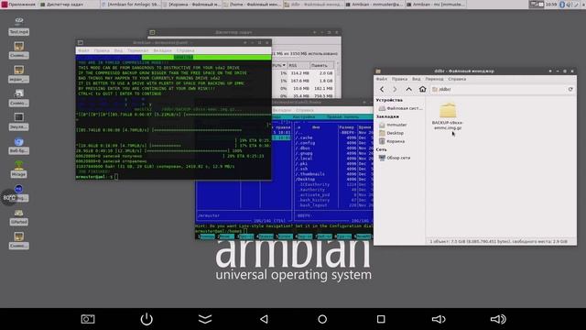
Task: Open mmuster bookmark in file manager sidebar
Action: (393, 125)
